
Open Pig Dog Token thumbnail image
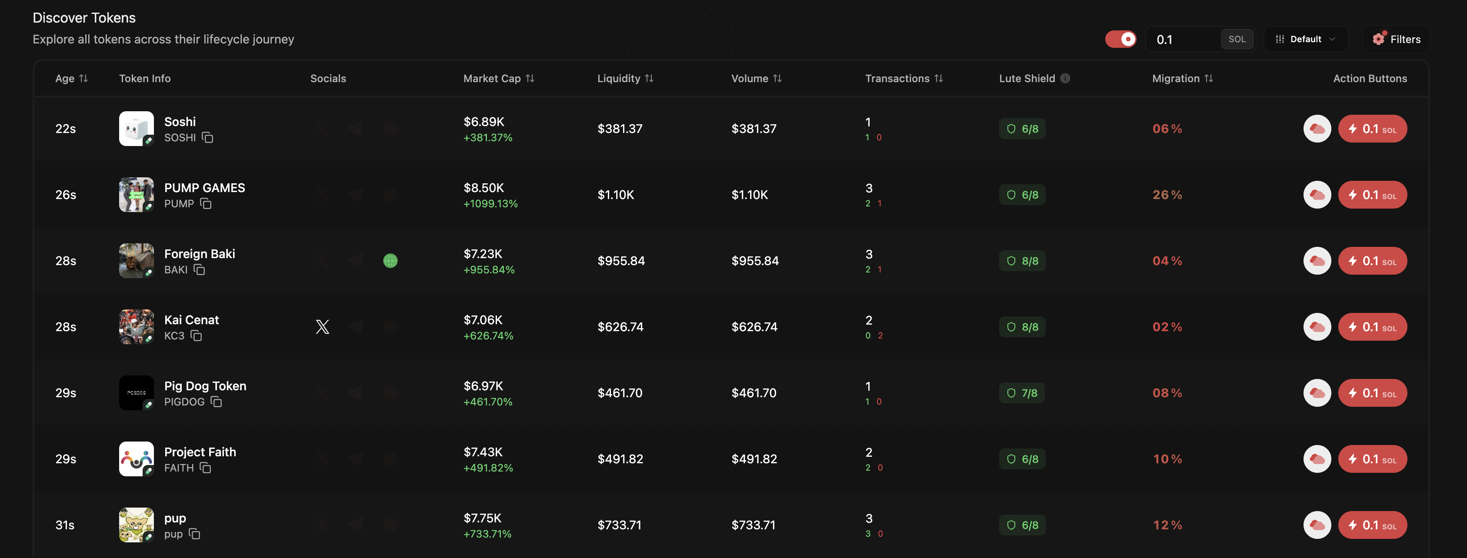tap(136, 393)
